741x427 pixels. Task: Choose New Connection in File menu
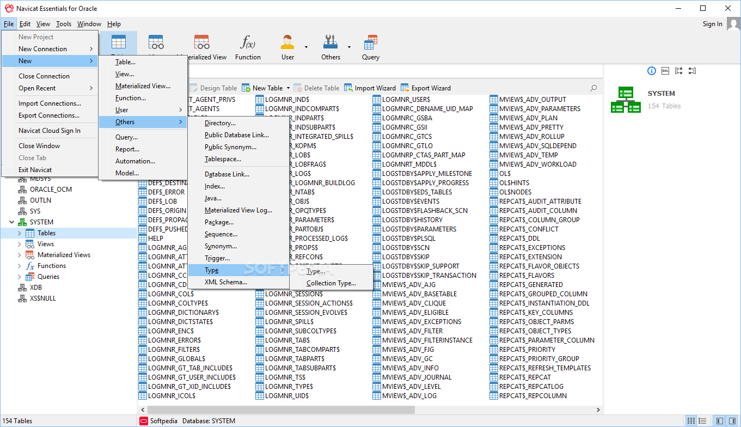50,49
